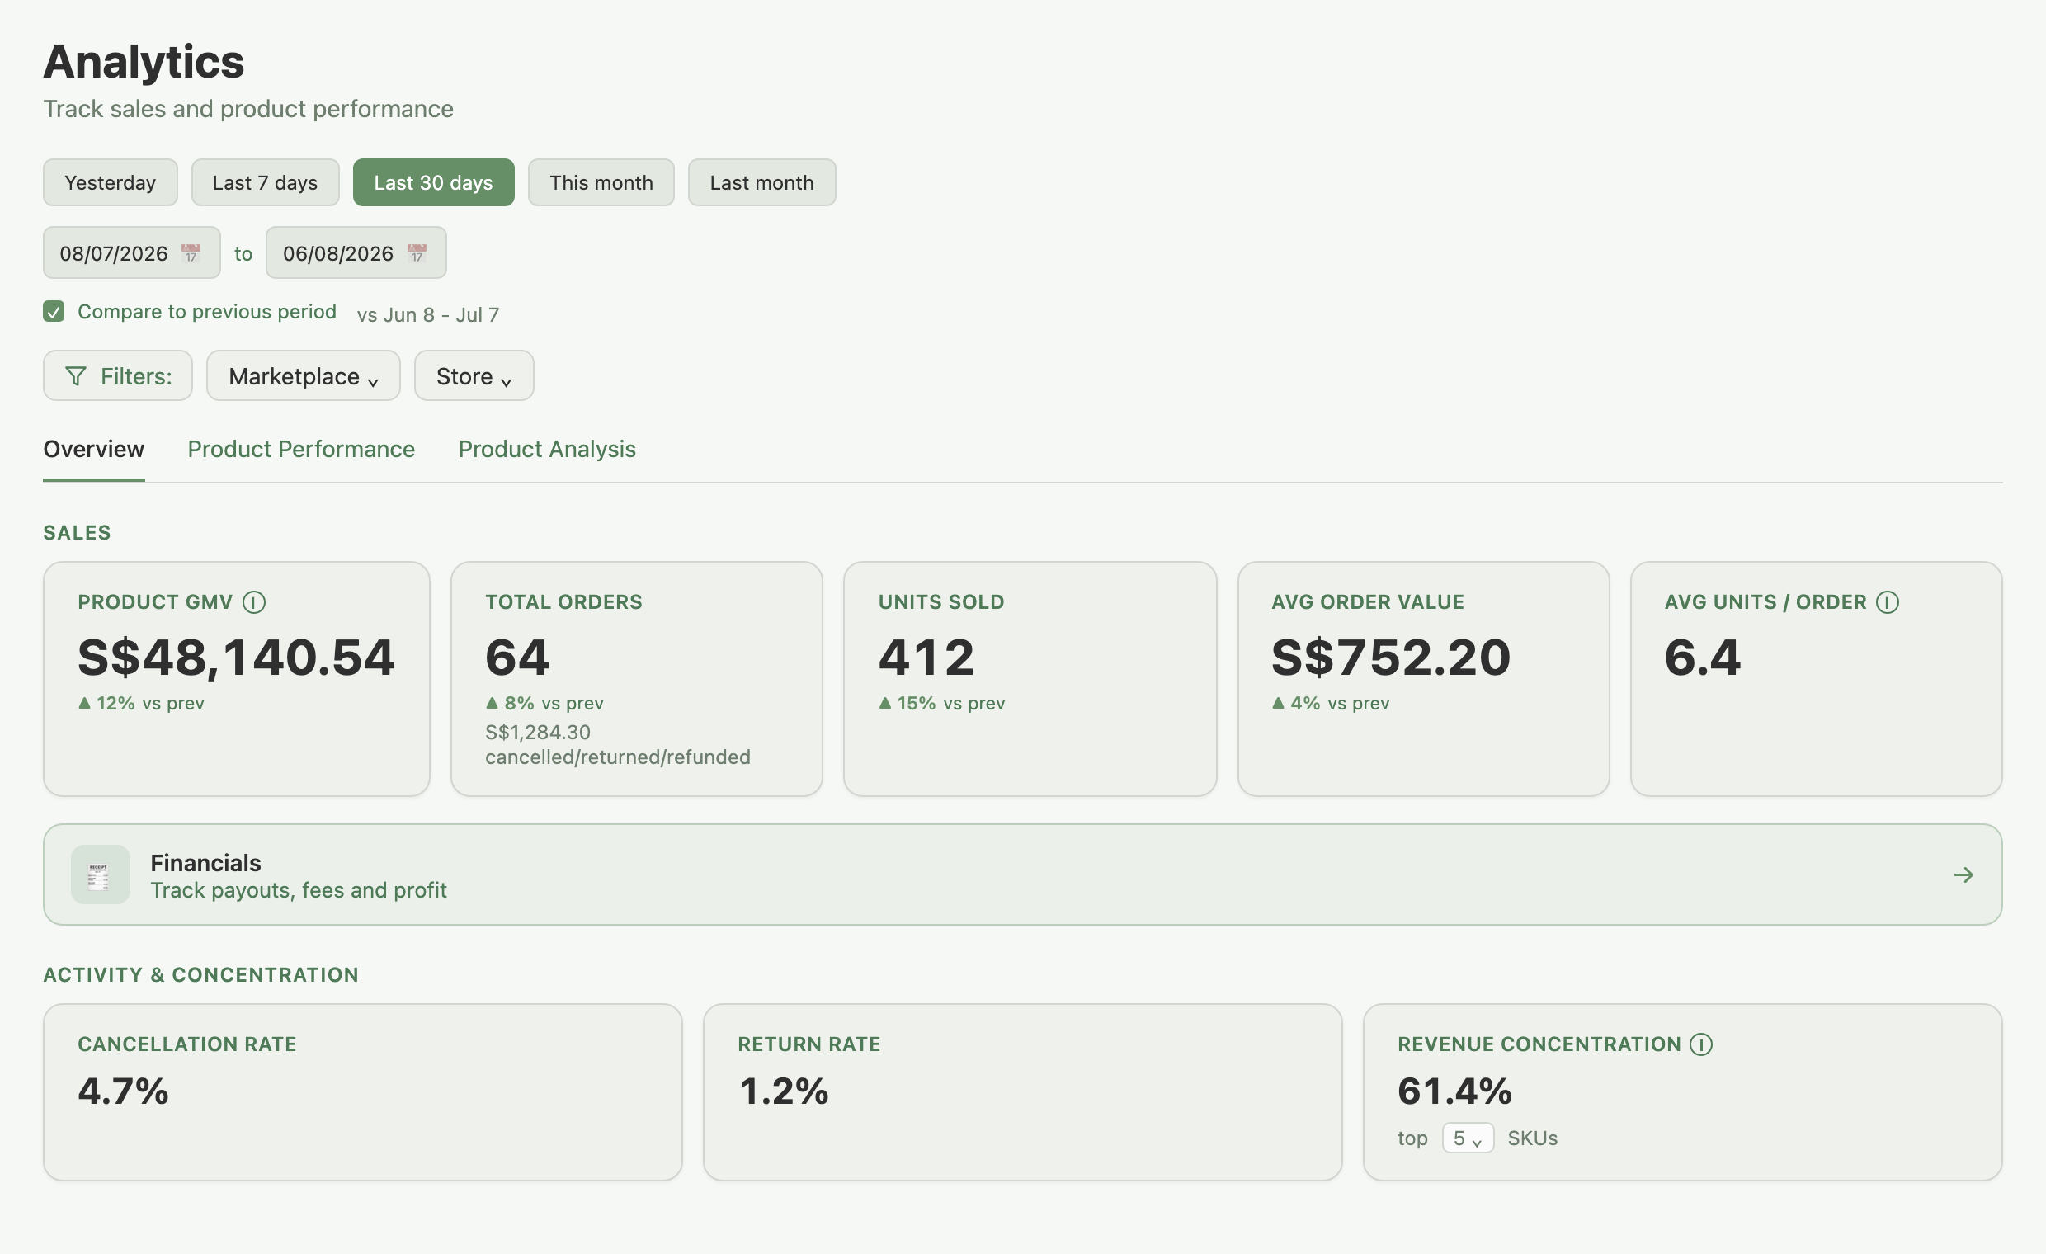Click the 8% vs prev indicator

point(544,704)
